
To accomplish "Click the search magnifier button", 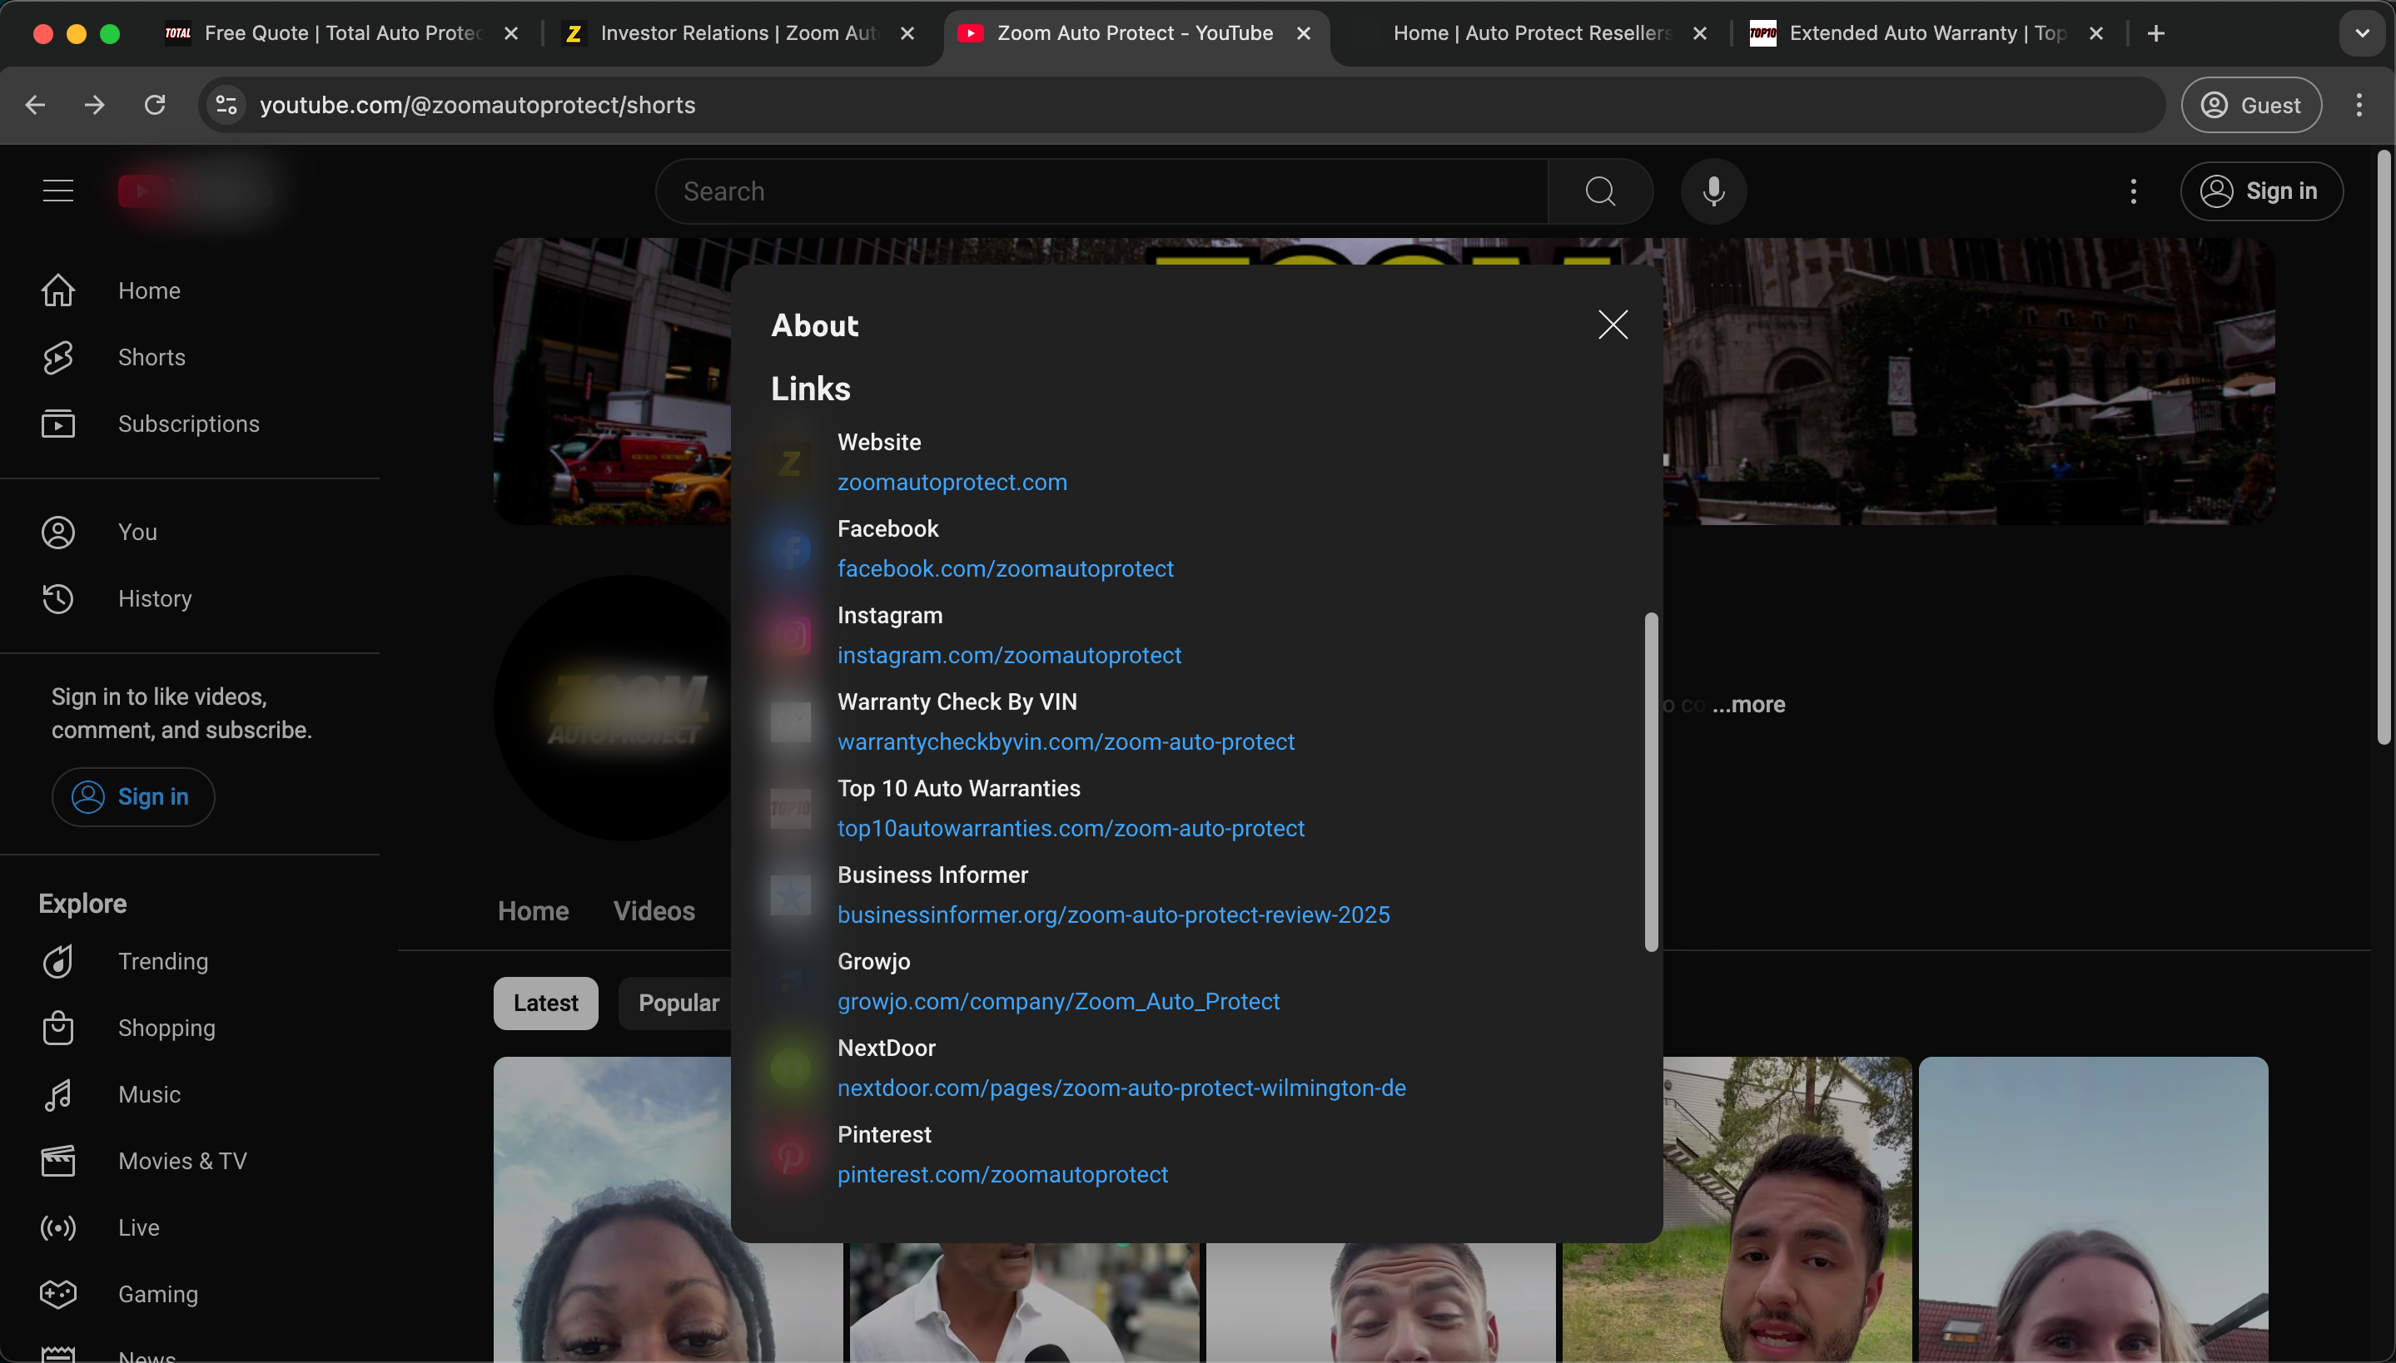I will [x=1600, y=191].
